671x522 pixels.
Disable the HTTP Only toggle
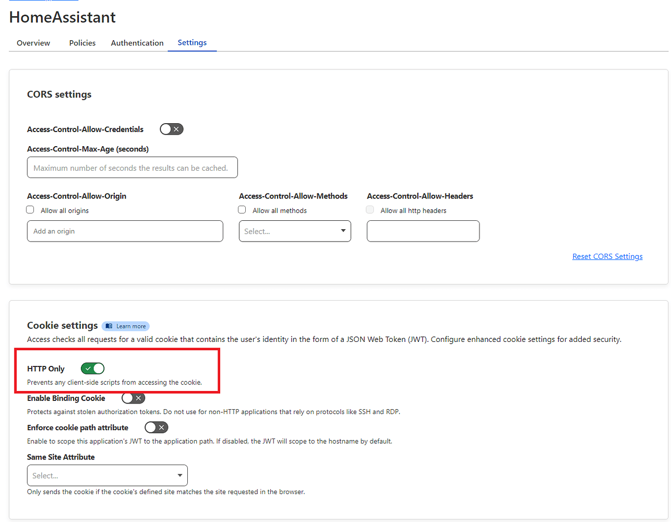click(92, 368)
